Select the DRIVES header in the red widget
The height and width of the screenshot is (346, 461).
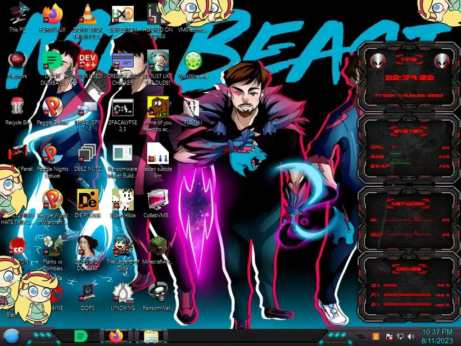[x=409, y=269]
